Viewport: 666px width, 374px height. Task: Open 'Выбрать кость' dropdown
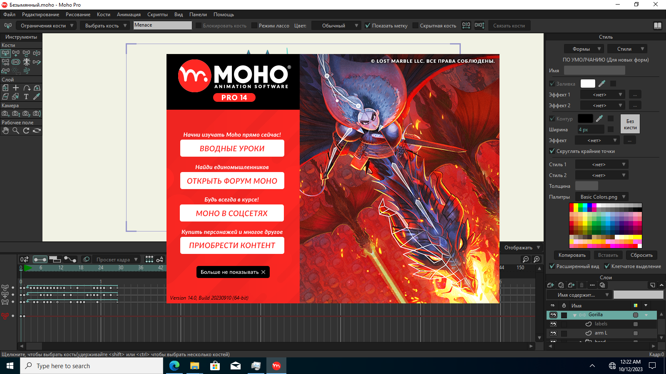click(105, 26)
